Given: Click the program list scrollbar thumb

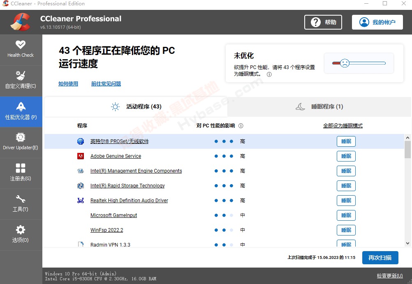Looking at the screenshot, I should pyautogui.click(x=407, y=150).
